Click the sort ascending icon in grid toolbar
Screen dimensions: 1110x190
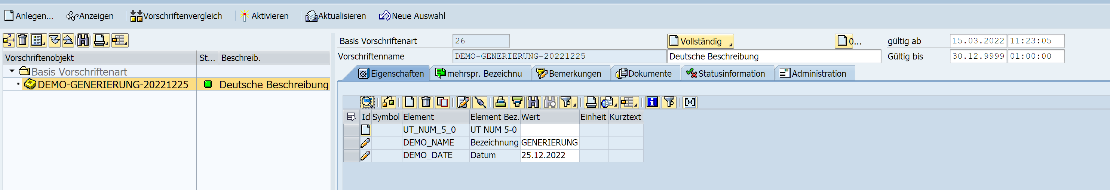tap(500, 102)
